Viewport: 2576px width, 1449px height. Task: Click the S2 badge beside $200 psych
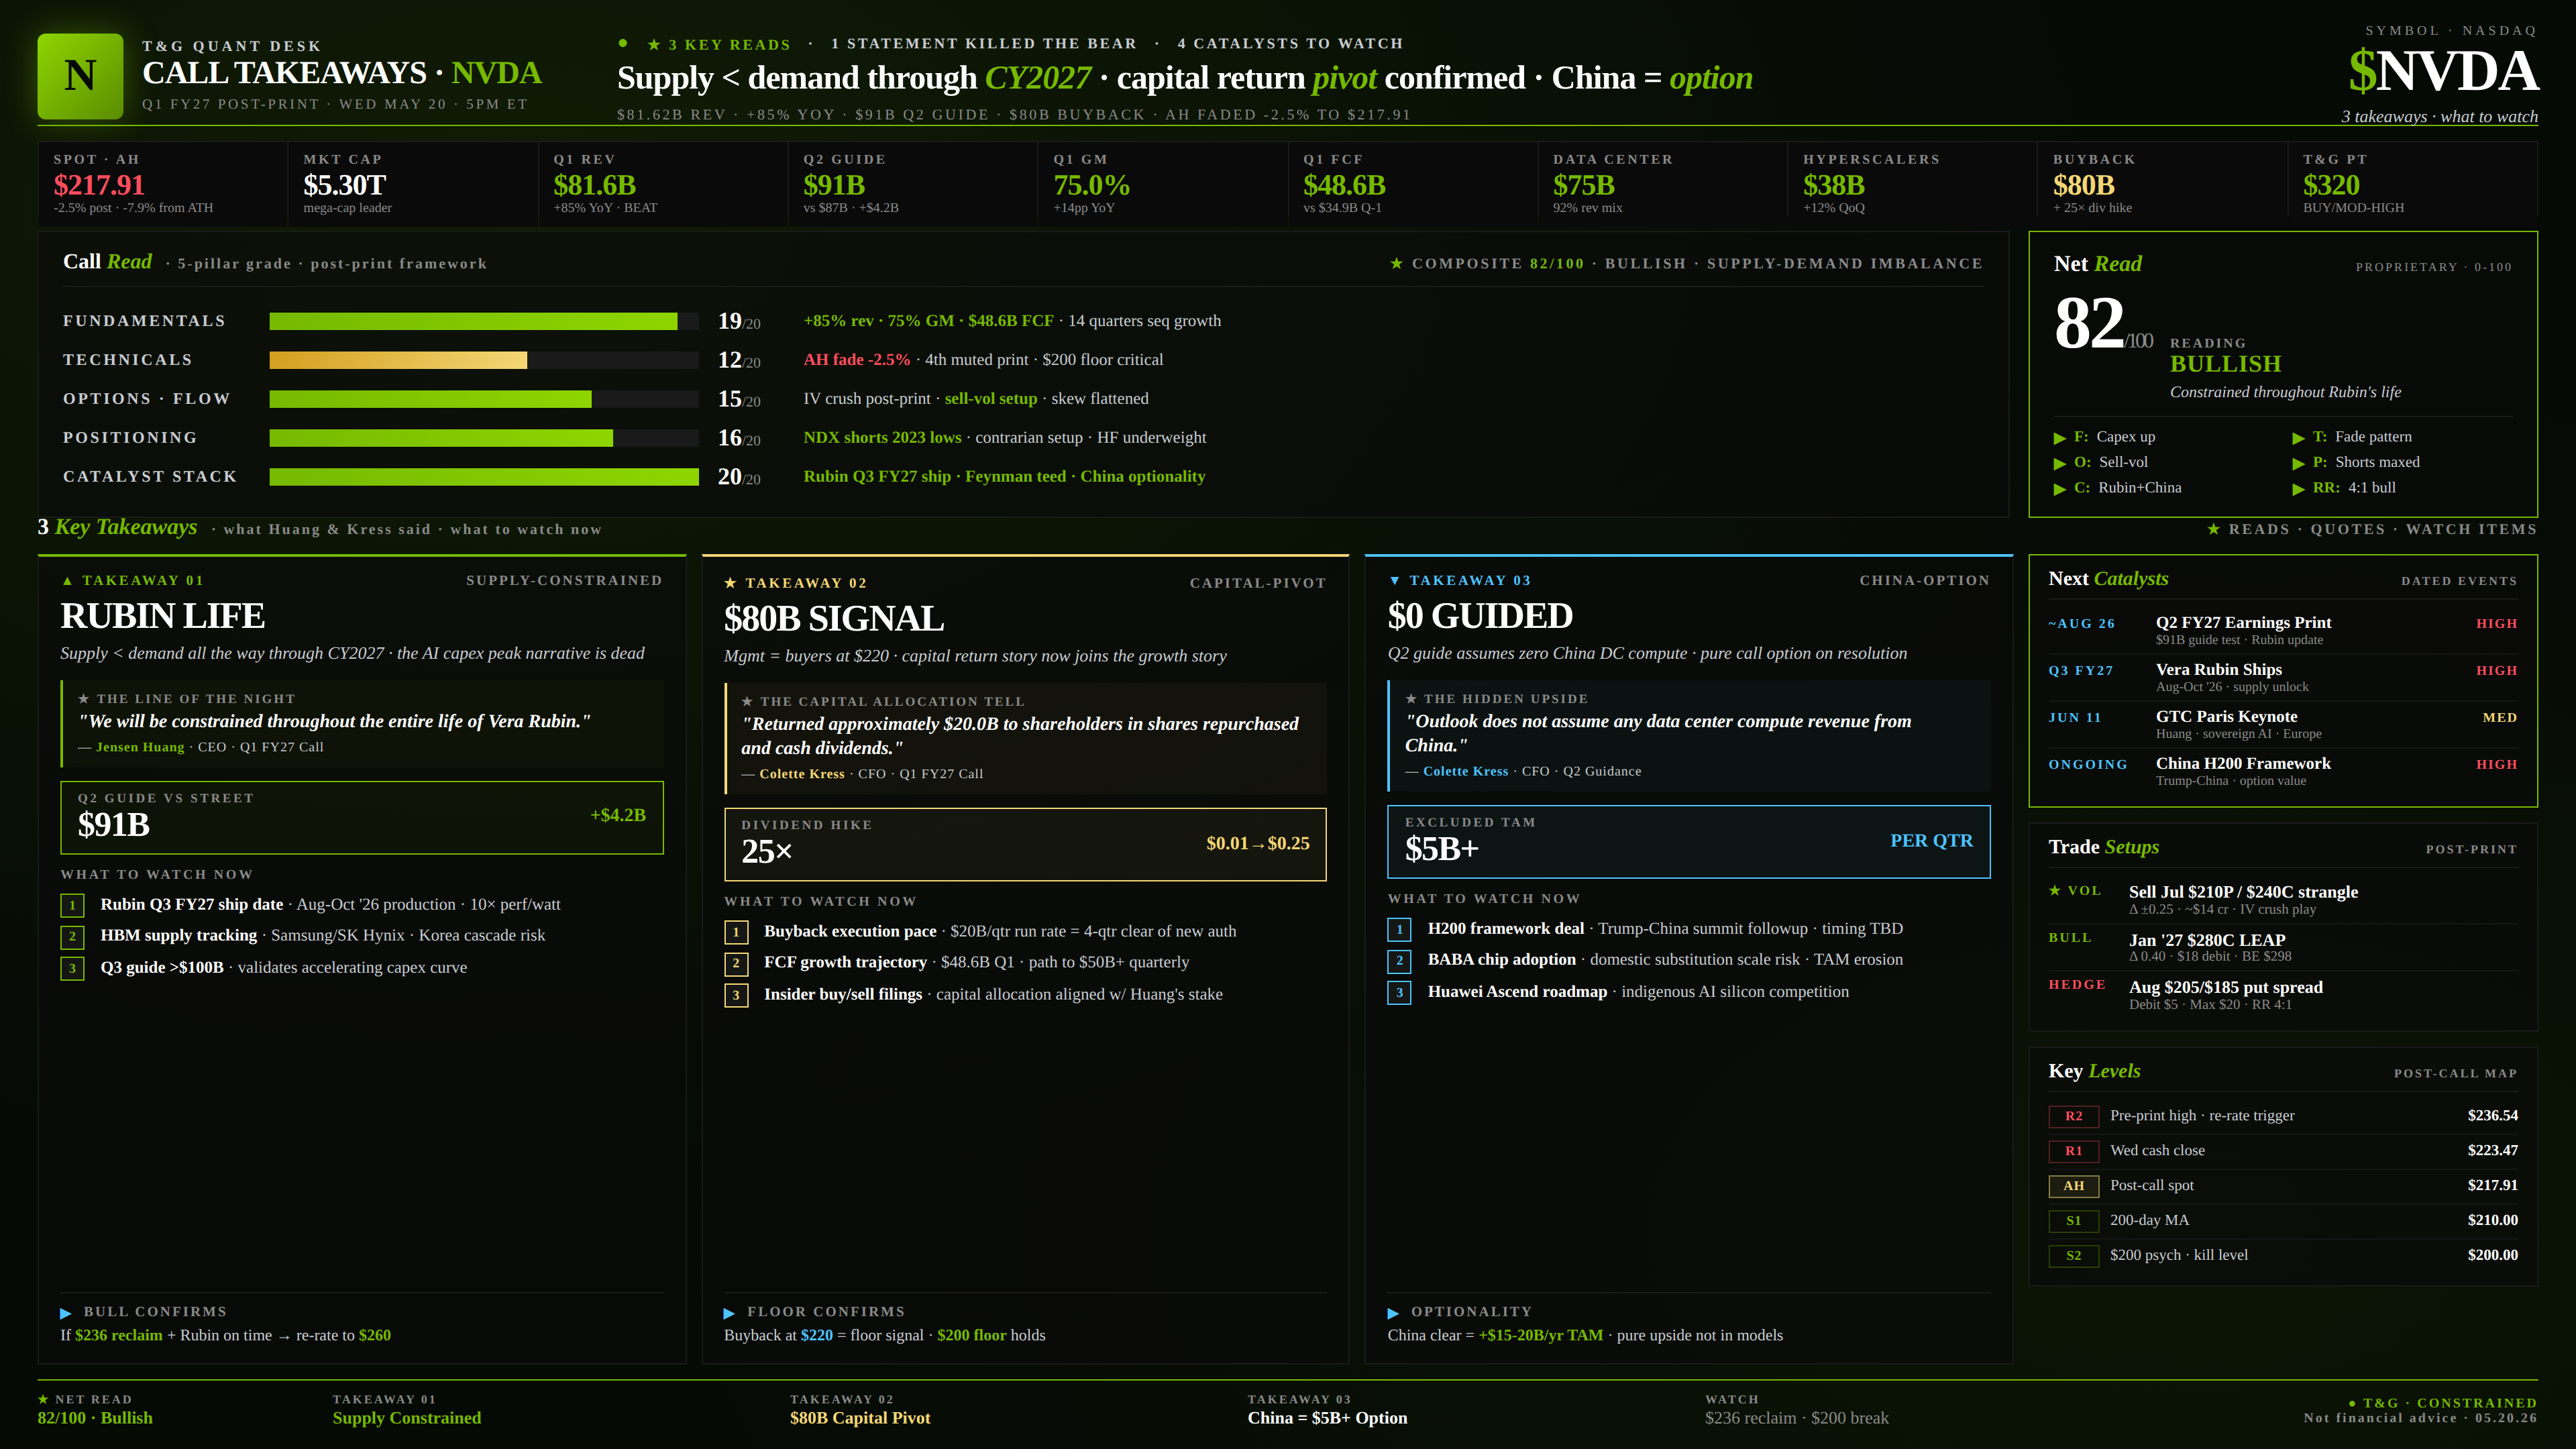click(x=2074, y=1256)
